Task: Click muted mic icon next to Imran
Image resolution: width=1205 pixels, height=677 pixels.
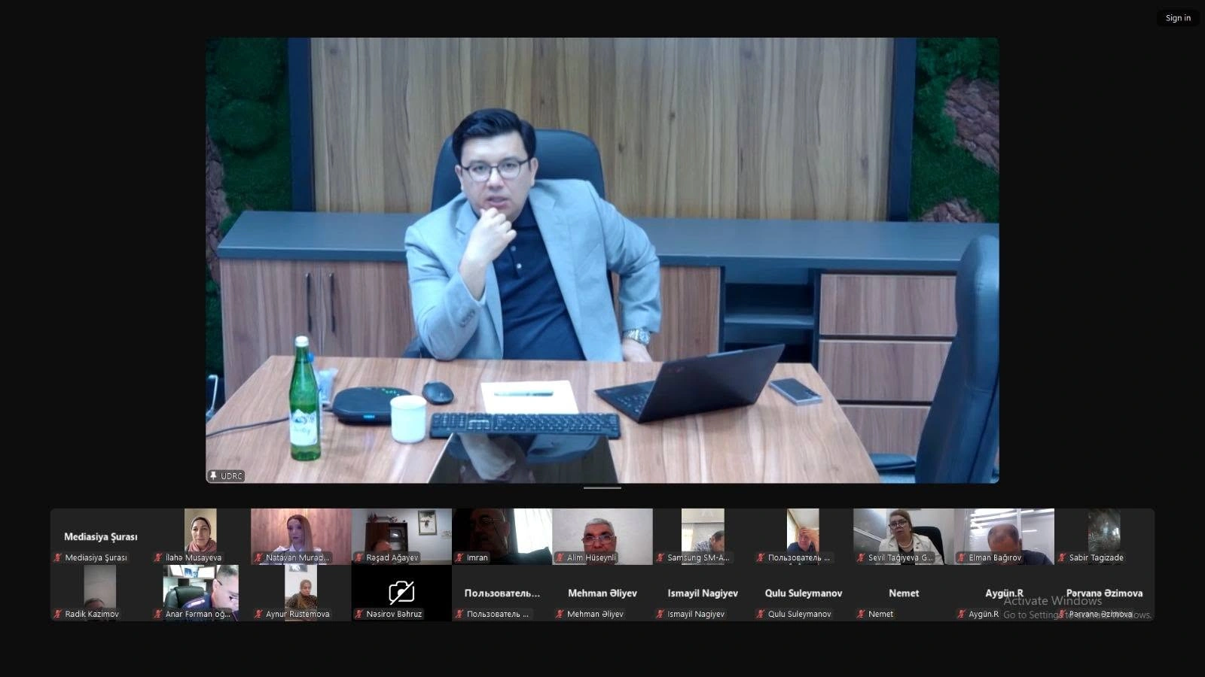Action: 459,557
